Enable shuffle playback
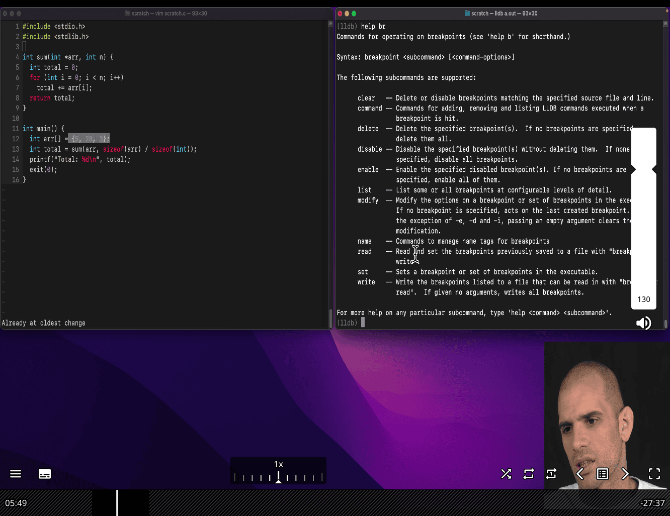This screenshot has width=670, height=516. coord(506,474)
